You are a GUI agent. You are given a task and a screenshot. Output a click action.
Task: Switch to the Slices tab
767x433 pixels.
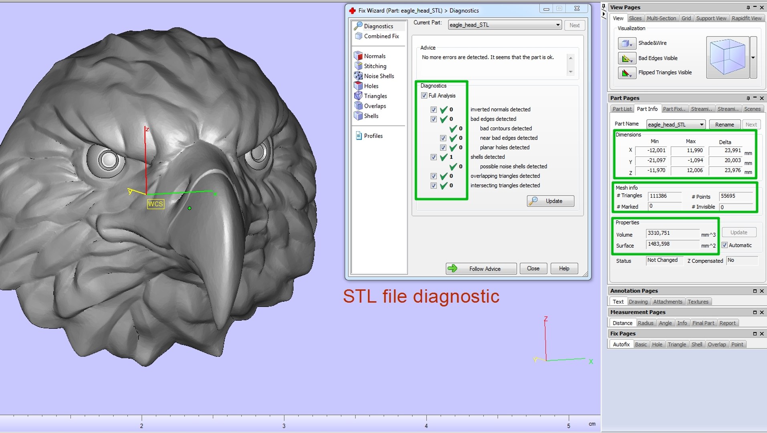[635, 18]
